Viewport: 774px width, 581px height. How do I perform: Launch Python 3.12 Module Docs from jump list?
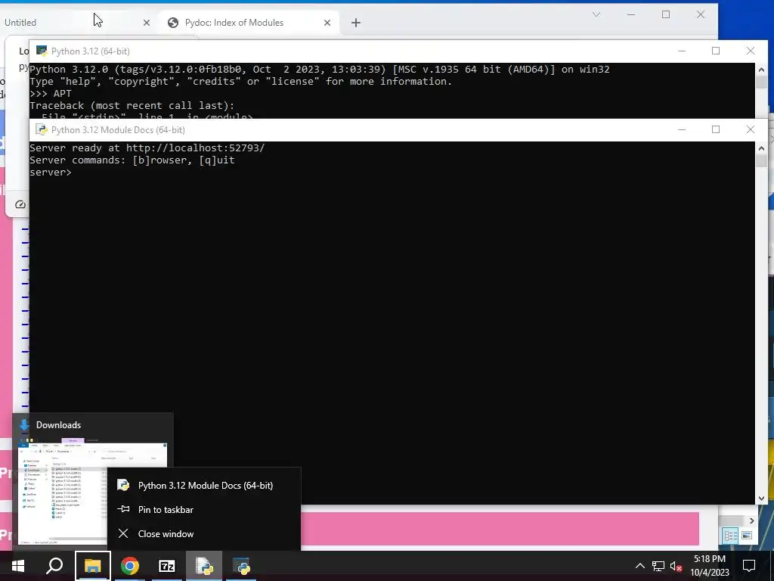pyautogui.click(x=204, y=485)
